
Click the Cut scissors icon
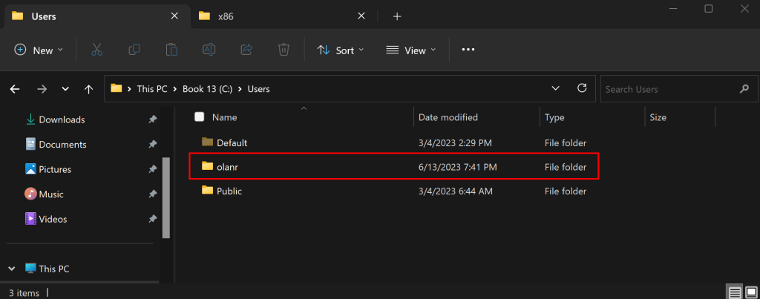(96, 50)
